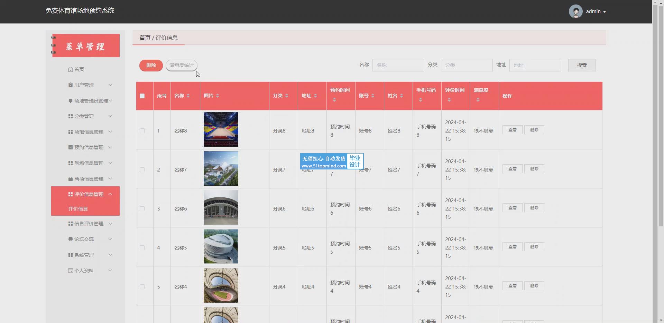Click the red 删除 batch button
This screenshot has height=323, width=664.
pyautogui.click(x=151, y=65)
